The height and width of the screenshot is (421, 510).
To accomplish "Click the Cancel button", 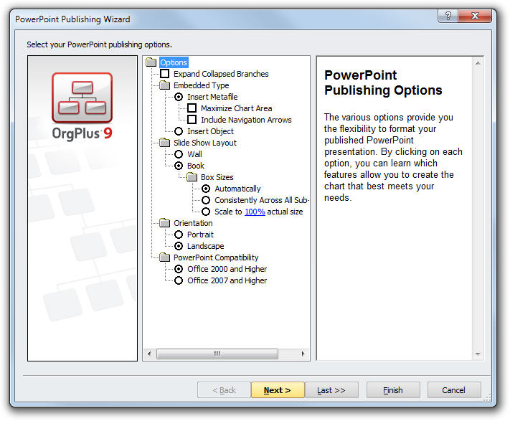I will coord(453,390).
